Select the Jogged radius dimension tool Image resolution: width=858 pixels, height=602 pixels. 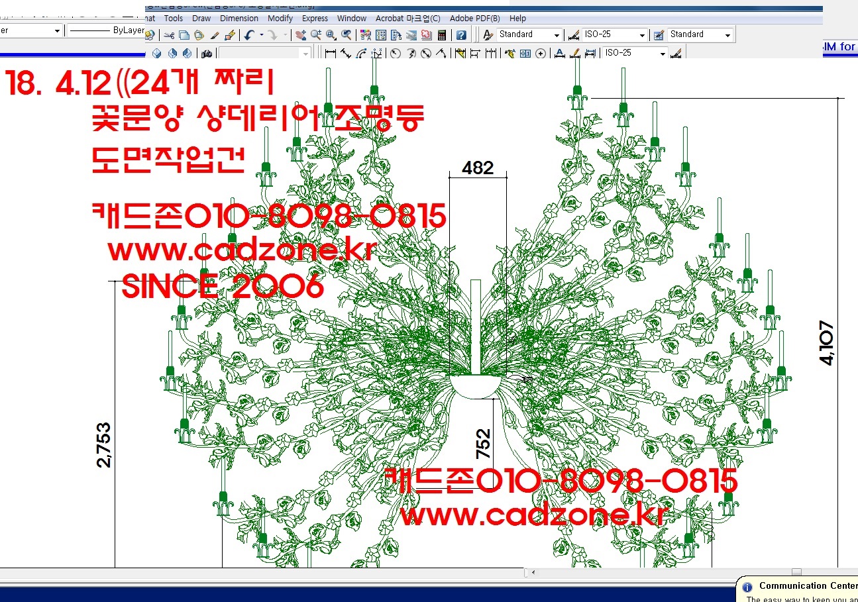click(x=411, y=54)
